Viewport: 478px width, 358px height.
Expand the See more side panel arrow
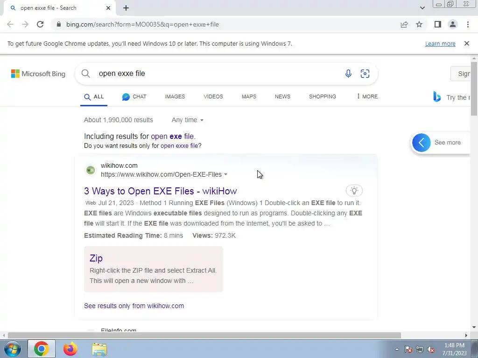coord(422,143)
